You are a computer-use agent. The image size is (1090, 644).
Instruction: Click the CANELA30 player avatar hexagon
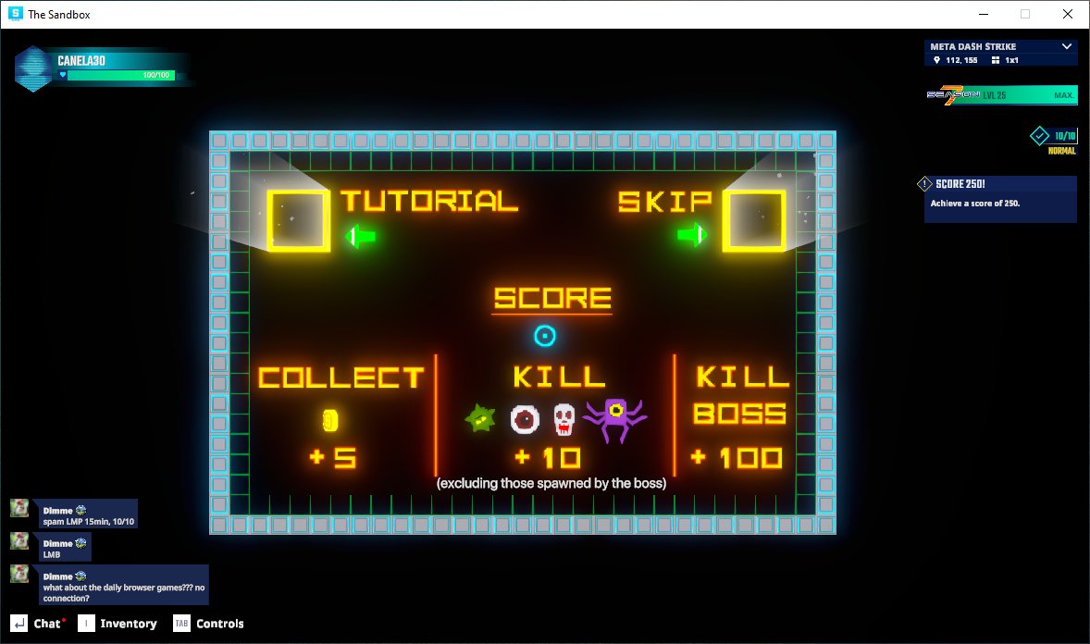tap(33, 68)
